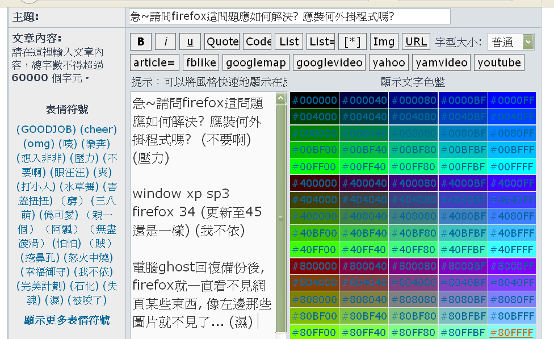The height and width of the screenshot is (339, 554).
Task: Click into the 主題 subject input field
Action: click(x=289, y=16)
